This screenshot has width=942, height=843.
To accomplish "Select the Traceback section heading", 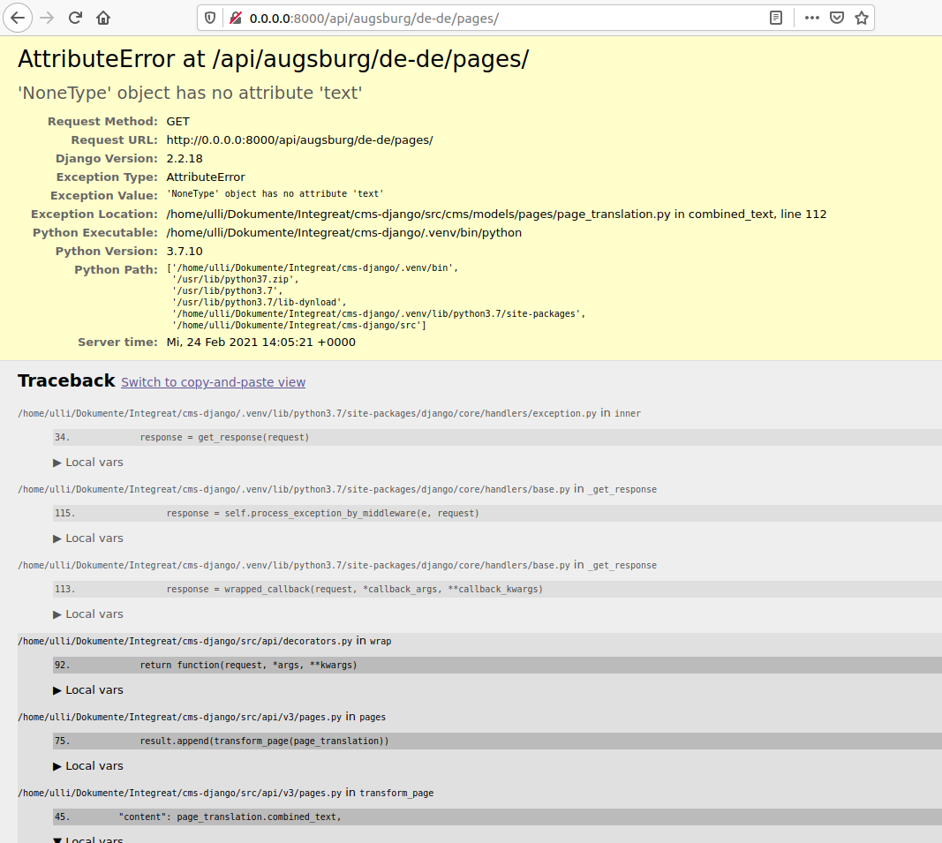I will click(x=65, y=380).
